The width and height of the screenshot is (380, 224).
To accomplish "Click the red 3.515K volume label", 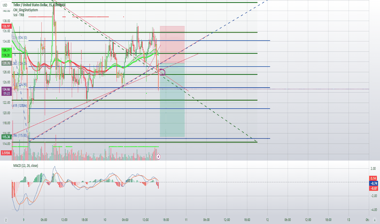I will pos(6,153).
